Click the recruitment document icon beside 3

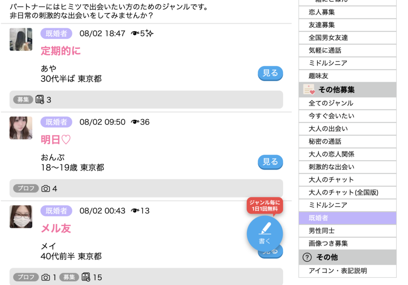[x=40, y=99]
